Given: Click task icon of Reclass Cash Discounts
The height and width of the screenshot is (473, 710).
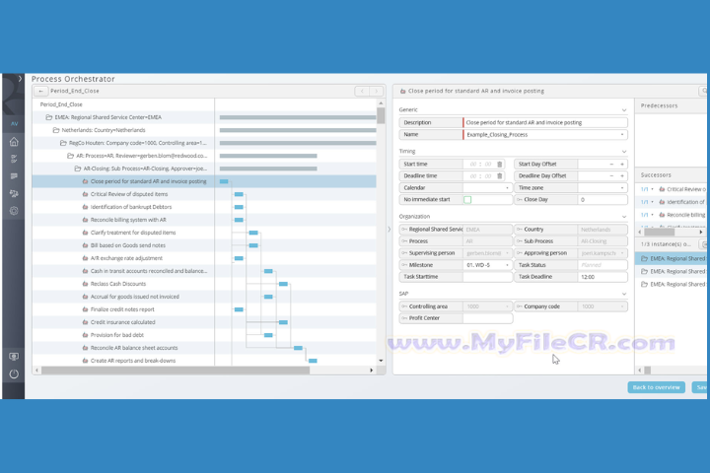Looking at the screenshot, I should click(85, 284).
